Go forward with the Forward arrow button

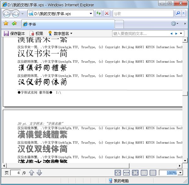(x=15, y=14)
